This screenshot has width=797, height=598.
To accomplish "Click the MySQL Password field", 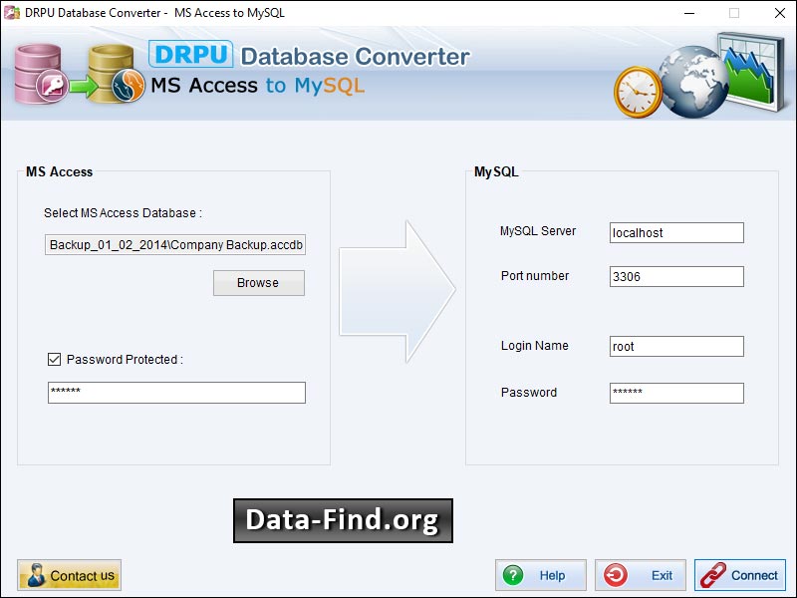I will click(x=676, y=393).
